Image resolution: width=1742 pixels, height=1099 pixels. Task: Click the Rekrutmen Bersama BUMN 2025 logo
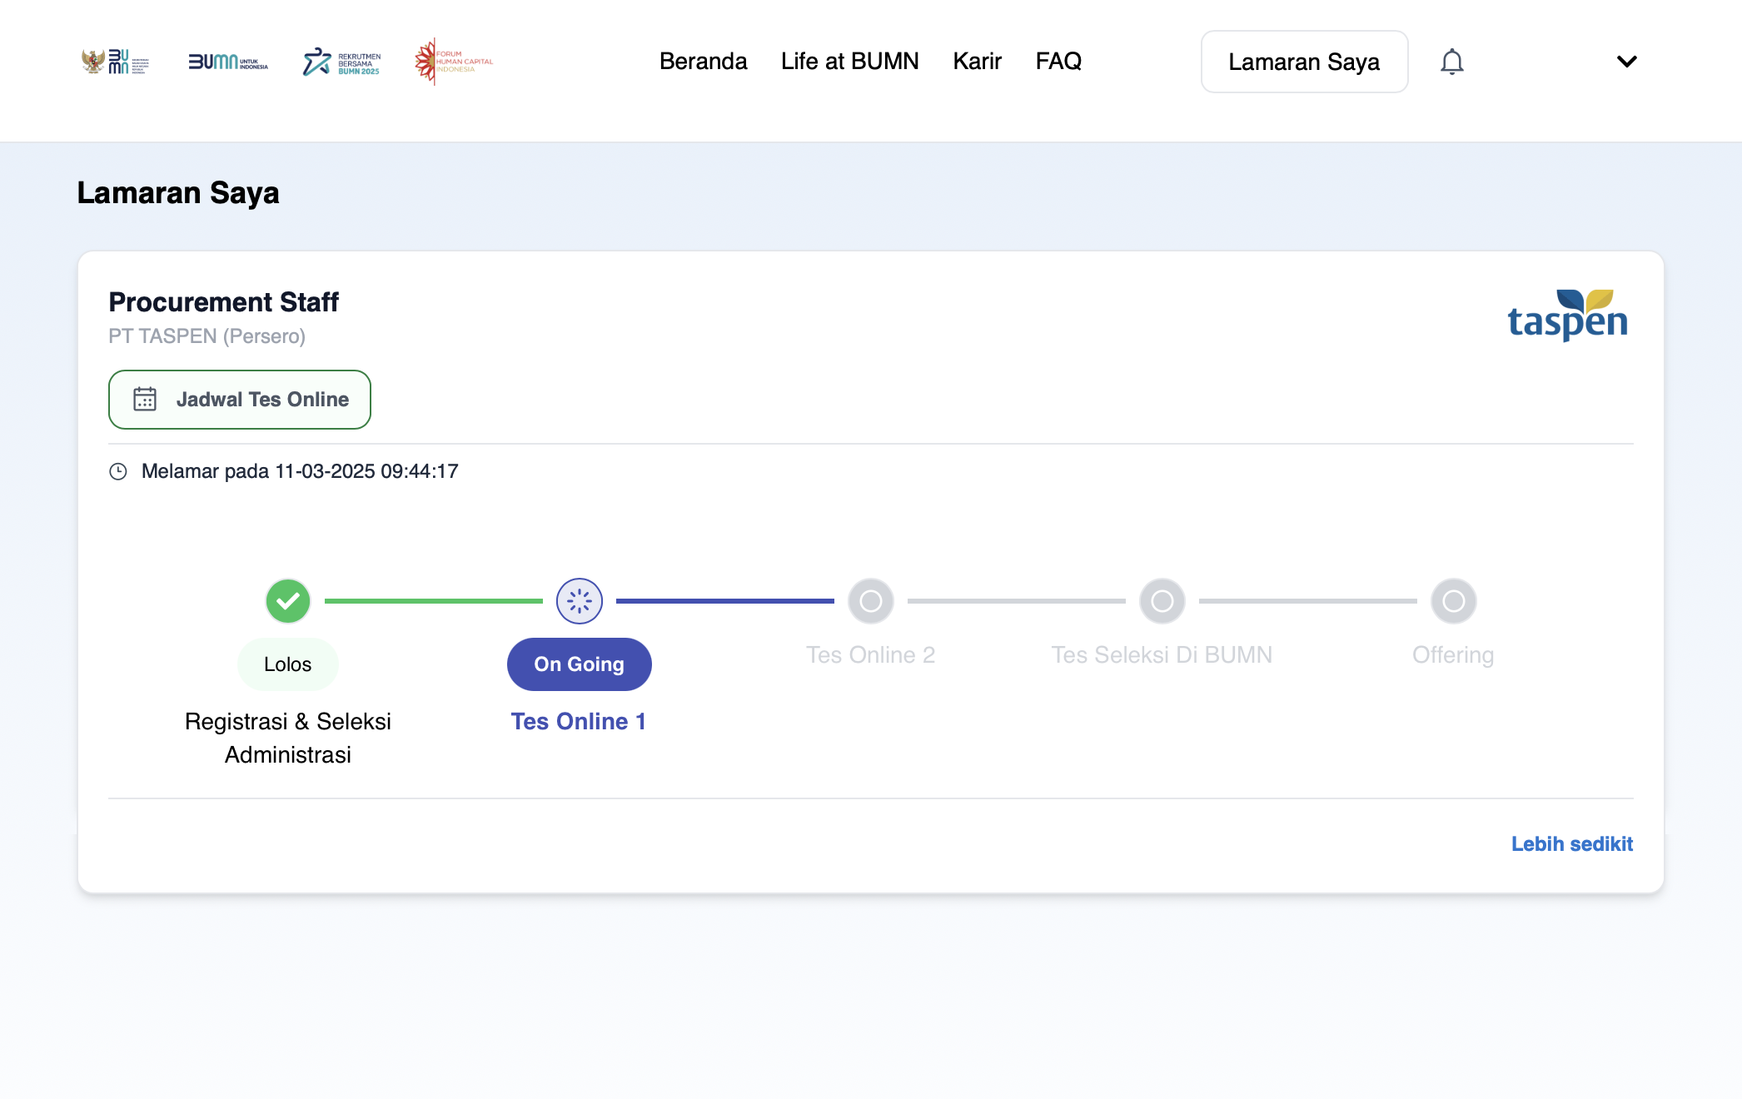point(341,62)
